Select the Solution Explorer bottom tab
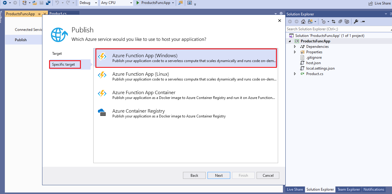Viewport: 392px width, 194px height. [320, 189]
